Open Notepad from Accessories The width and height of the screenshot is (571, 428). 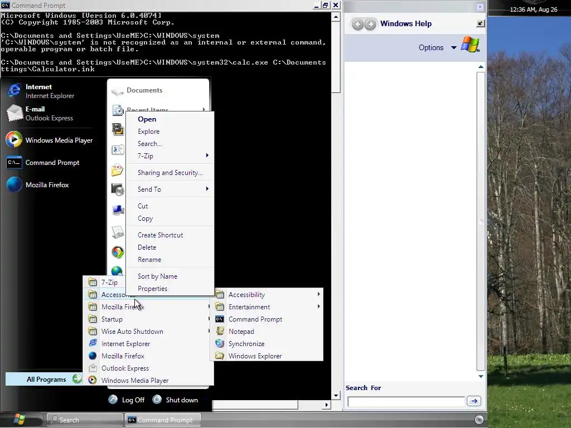click(268, 331)
